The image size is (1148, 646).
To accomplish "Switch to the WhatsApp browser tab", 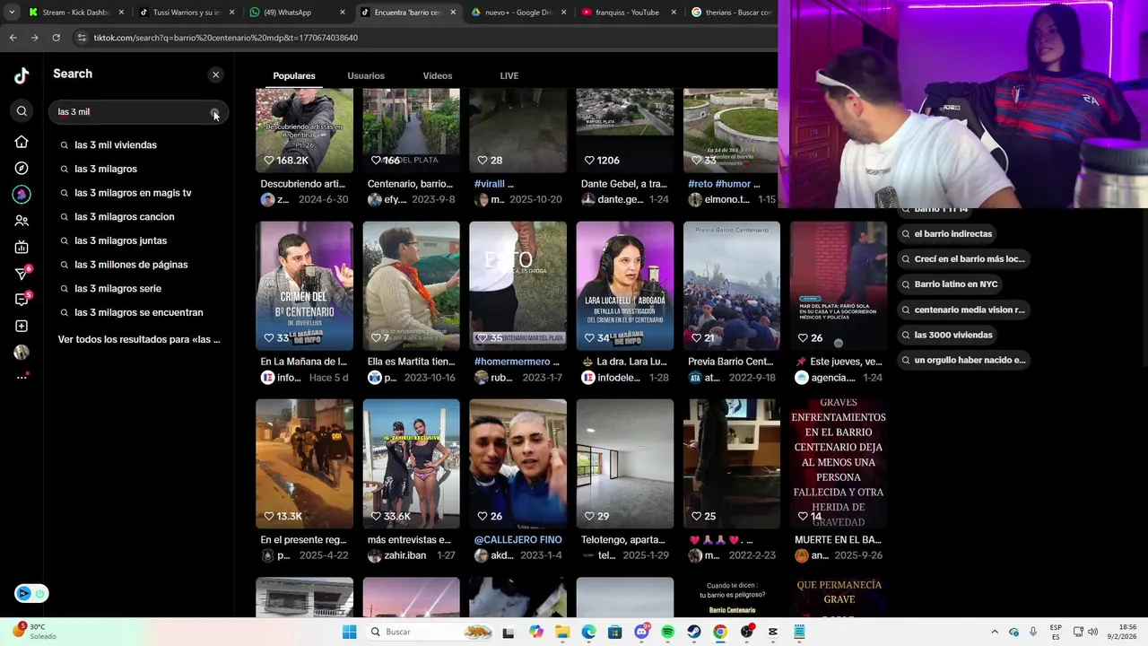I will click(x=297, y=13).
